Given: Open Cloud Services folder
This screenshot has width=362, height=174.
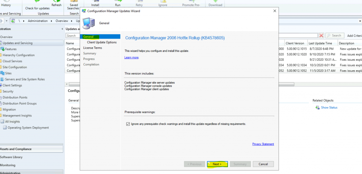Looking at the screenshot, I should pos(12,61).
